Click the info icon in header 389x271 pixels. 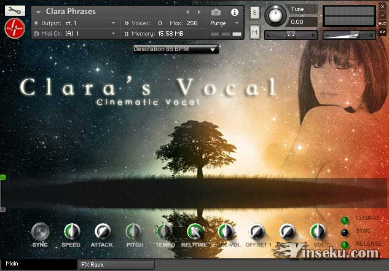(x=234, y=12)
